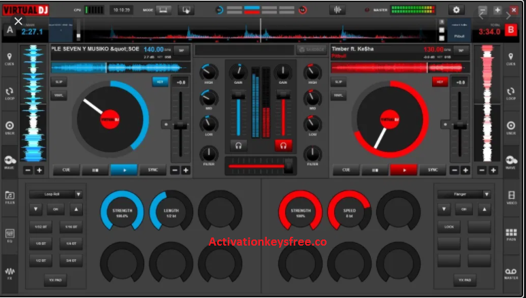Click the red SPEED knob
526x298 pixels.
349,212
